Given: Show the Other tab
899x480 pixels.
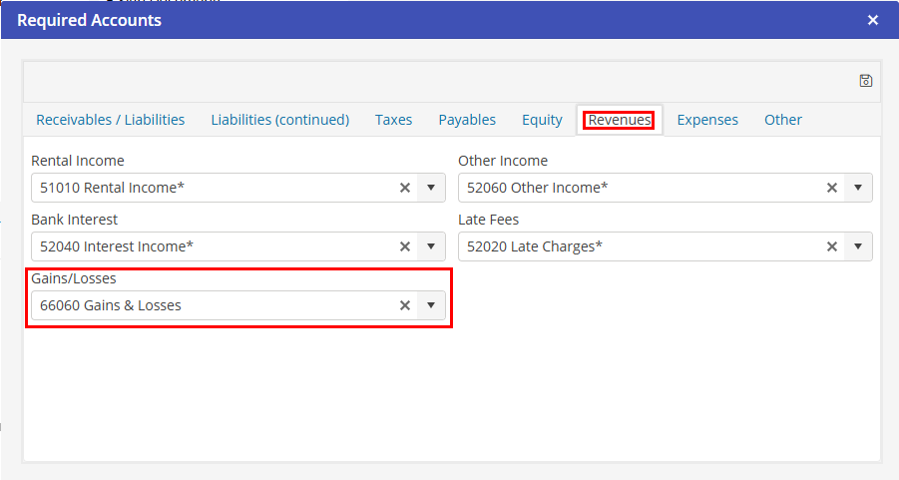Looking at the screenshot, I should [x=783, y=120].
